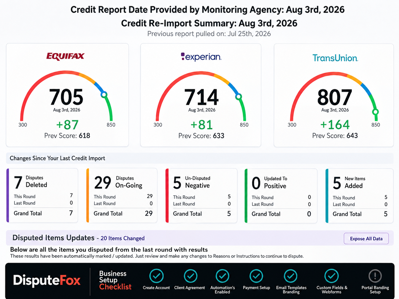399x299 pixels.
Task: Open the Payment Setup checklist label
Action: [x=257, y=288]
